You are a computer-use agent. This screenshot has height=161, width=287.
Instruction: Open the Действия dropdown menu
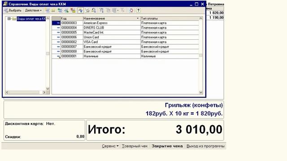click(33, 10)
